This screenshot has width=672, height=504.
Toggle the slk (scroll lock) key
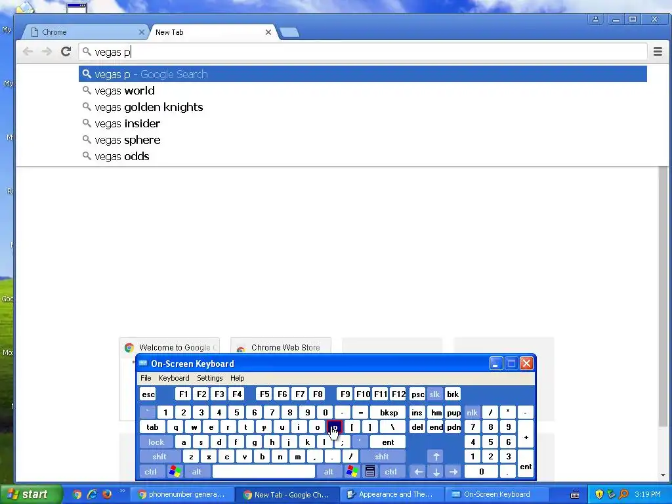pyautogui.click(x=434, y=394)
